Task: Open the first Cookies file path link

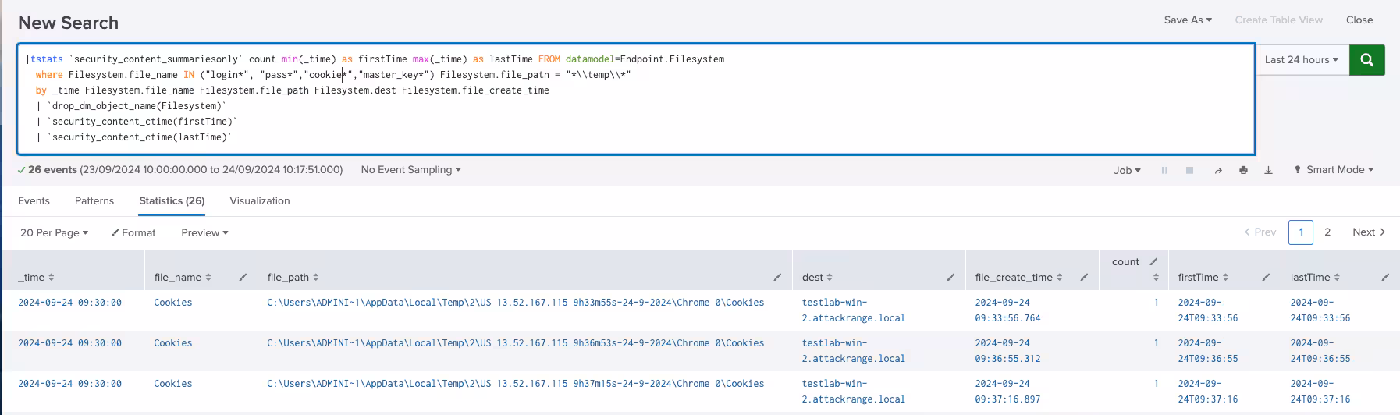Action: tap(515, 303)
